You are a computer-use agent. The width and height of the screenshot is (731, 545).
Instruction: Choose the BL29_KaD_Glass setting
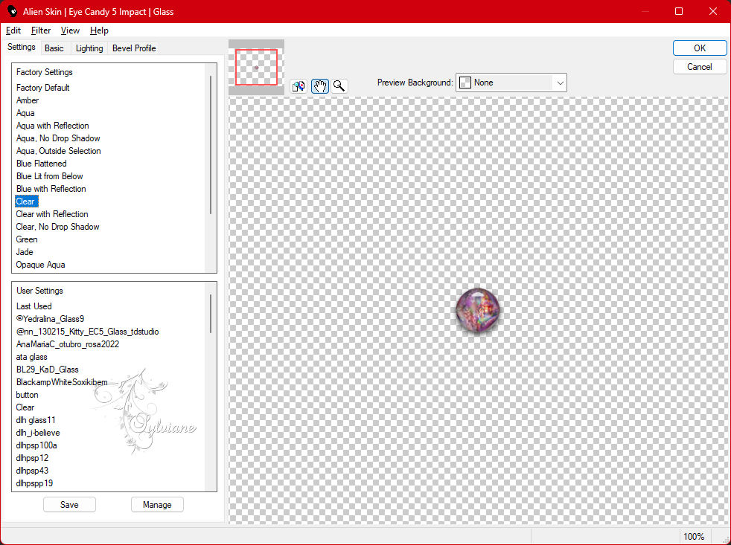(47, 370)
